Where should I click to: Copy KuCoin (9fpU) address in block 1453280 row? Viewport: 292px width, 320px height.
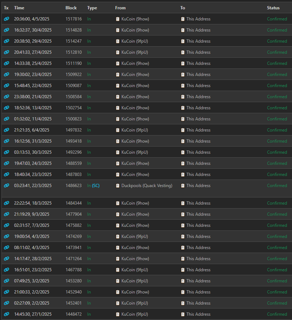pyautogui.click(x=118, y=281)
